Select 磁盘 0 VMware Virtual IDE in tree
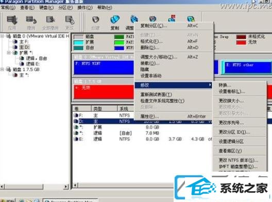This screenshot has width=272, height=202. (41, 36)
